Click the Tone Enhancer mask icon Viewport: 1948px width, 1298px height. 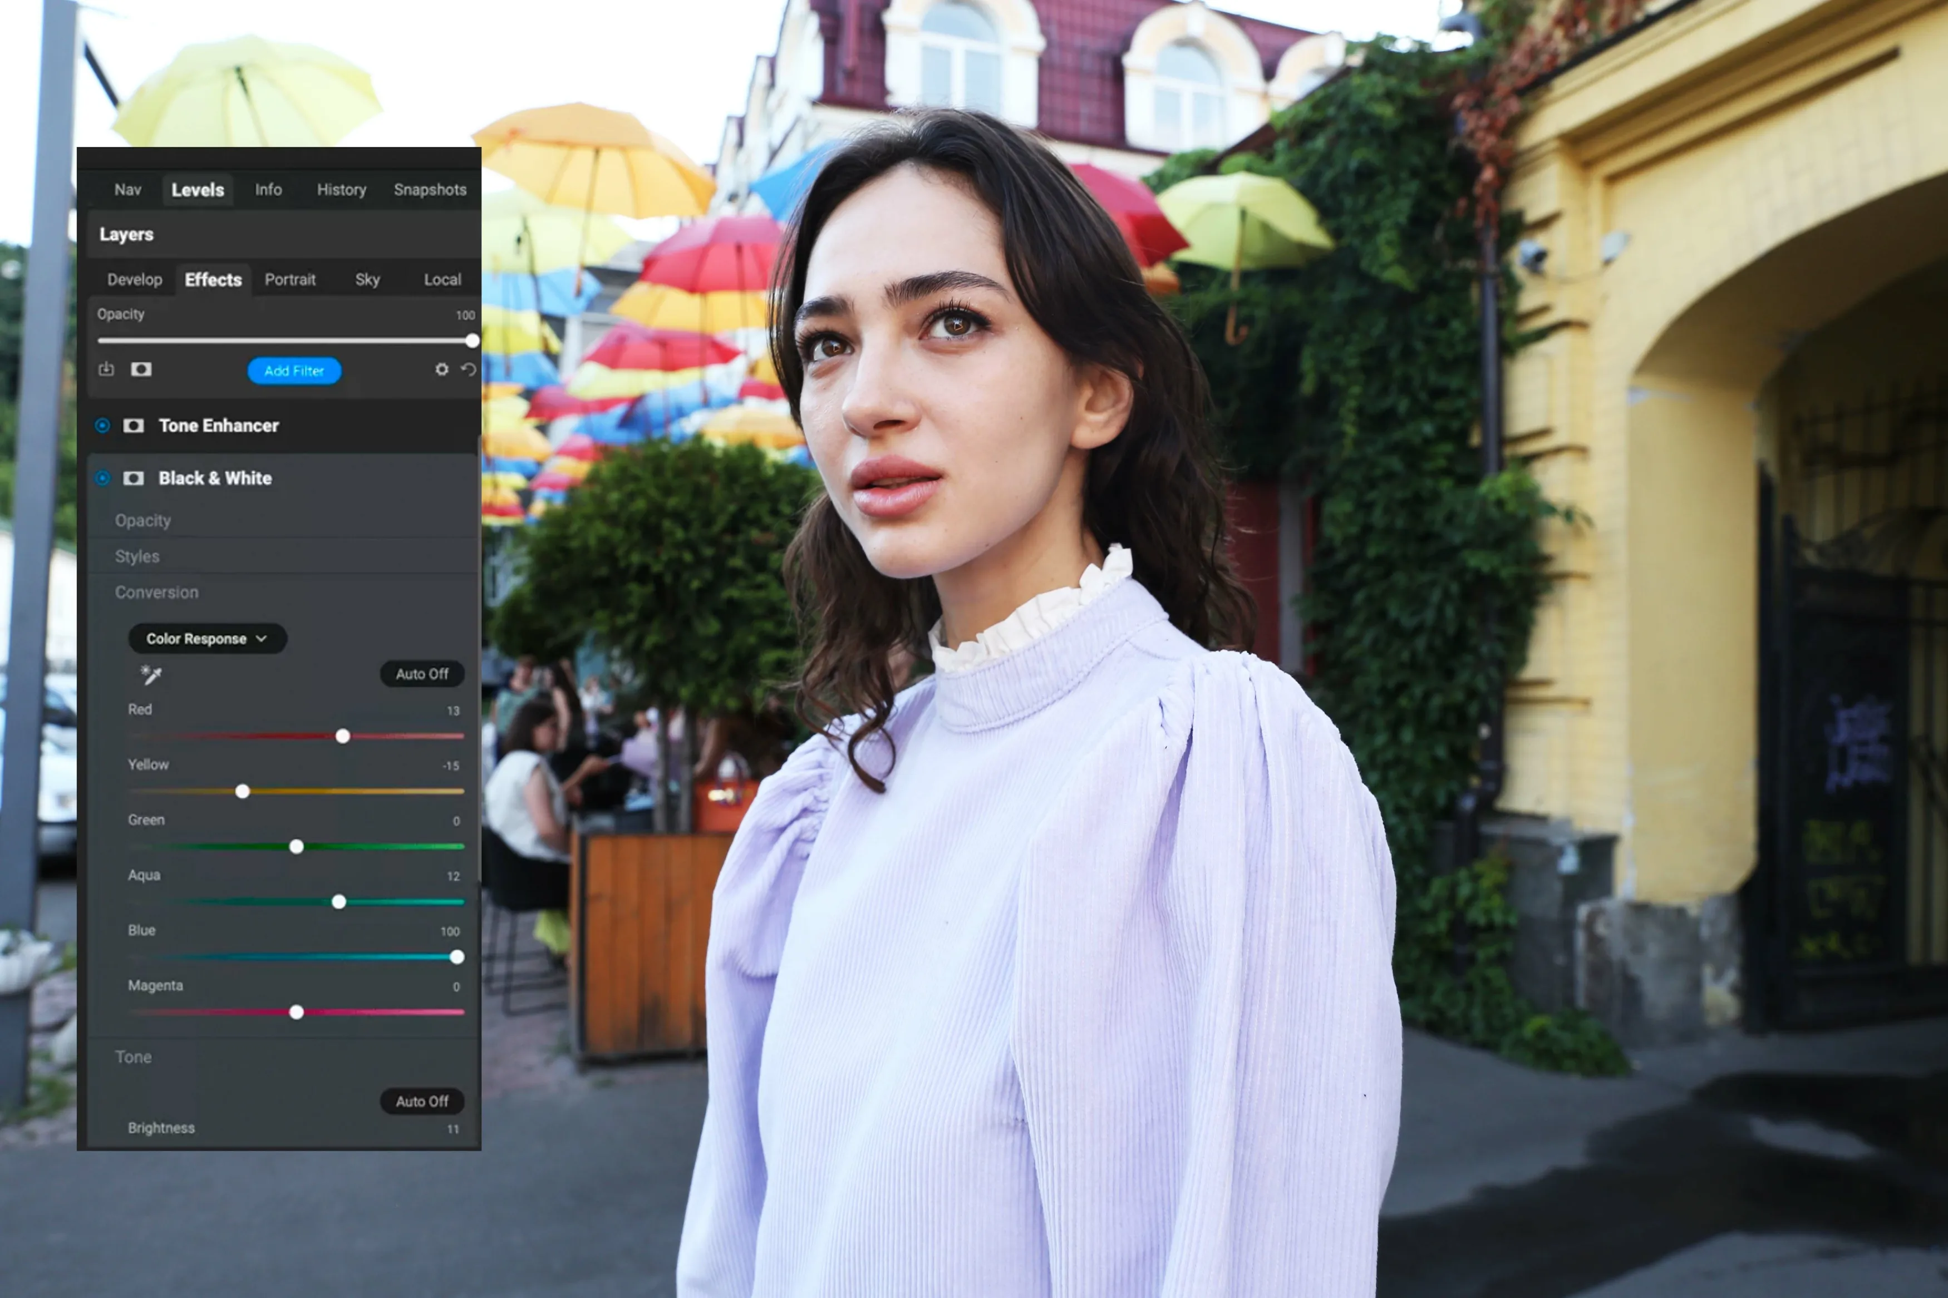pyautogui.click(x=133, y=426)
